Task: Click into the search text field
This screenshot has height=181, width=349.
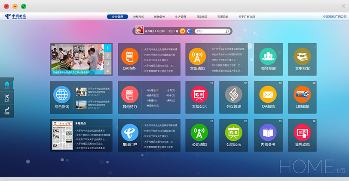Action: tap(214, 31)
